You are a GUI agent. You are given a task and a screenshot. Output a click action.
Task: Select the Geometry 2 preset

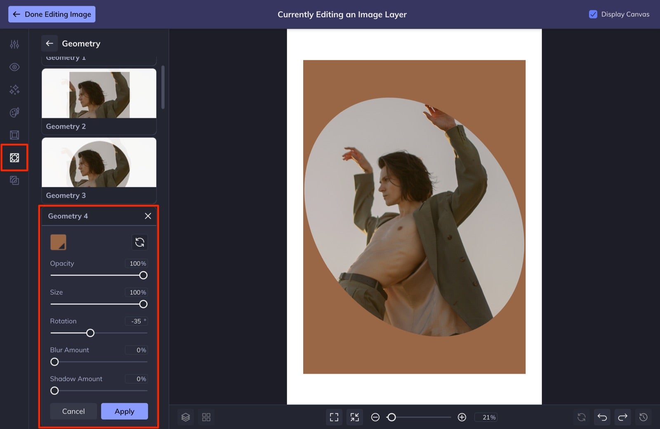click(x=99, y=94)
